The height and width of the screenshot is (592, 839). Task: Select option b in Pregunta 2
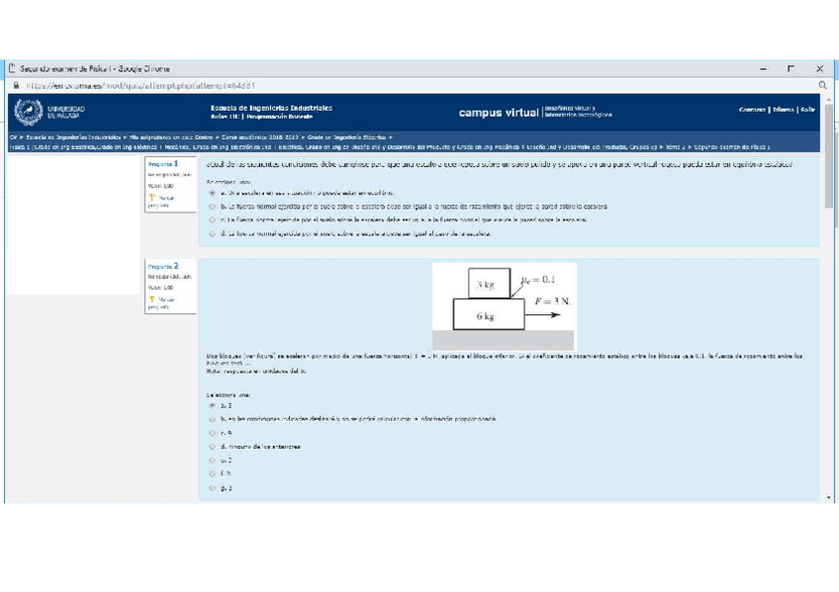(x=213, y=419)
